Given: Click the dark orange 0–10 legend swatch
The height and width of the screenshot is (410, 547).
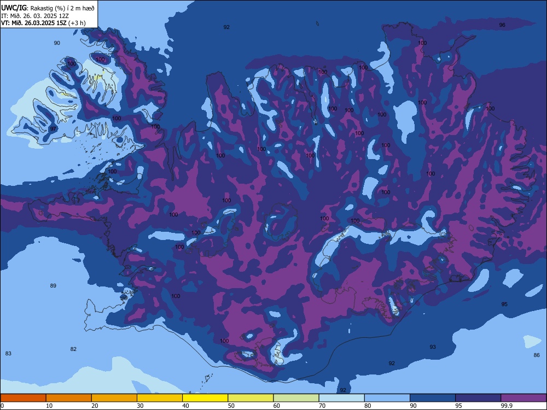Looking at the screenshot, I should pos(24,398).
